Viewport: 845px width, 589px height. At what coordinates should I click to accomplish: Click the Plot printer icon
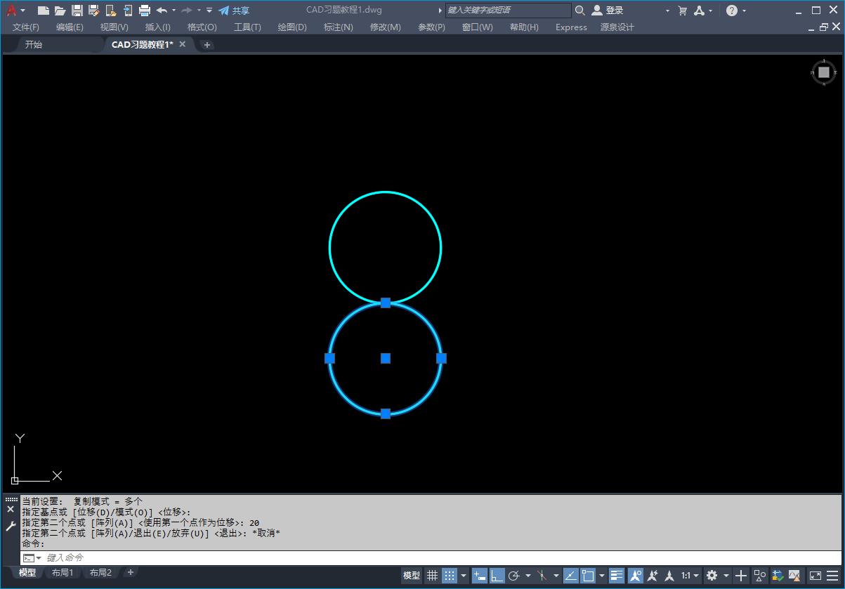[x=145, y=11]
